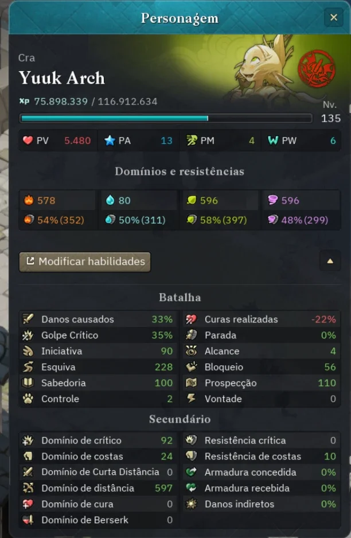Click the water mastery drop icon
This screenshot has width=351, height=538.
point(110,200)
